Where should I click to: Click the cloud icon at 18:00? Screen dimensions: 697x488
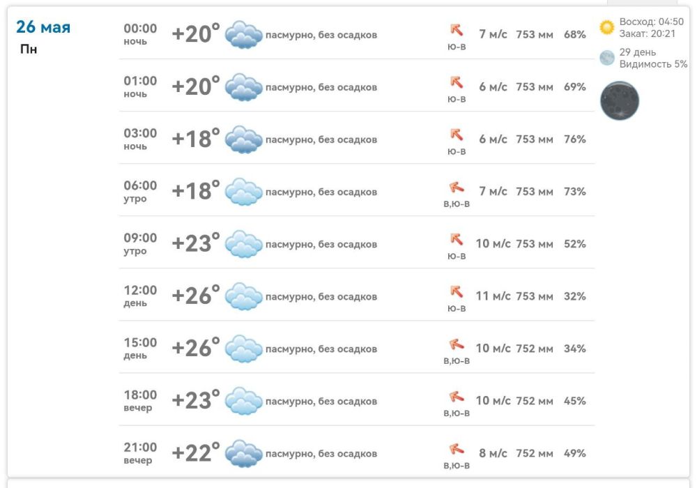tap(243, 401)
